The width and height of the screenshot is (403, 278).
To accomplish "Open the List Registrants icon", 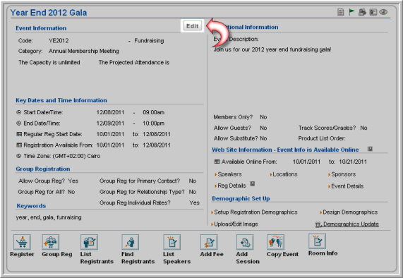I will 89,242.
